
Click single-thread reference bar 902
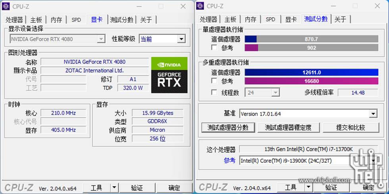coord(311,48)
